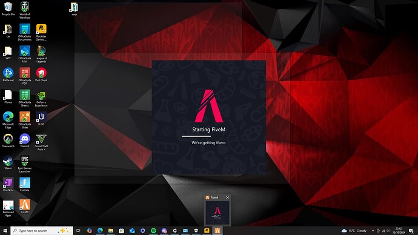Open the Recycle Bin desktop icon
418x235 pixels.
(8, 8)
